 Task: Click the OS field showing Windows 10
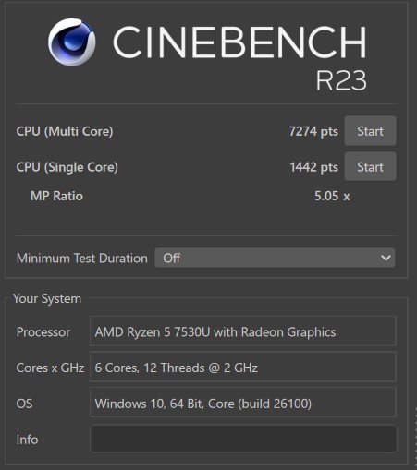click(x=243, y=403)
